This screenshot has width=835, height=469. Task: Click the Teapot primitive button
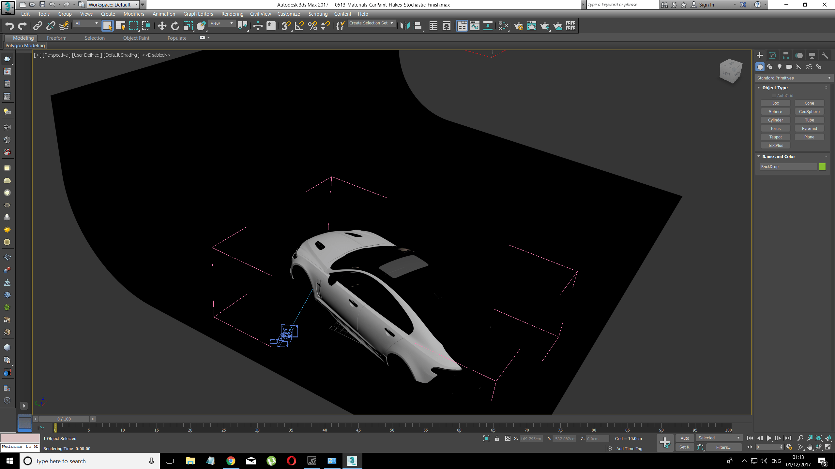pyautogui.click(x=775, y=137)
